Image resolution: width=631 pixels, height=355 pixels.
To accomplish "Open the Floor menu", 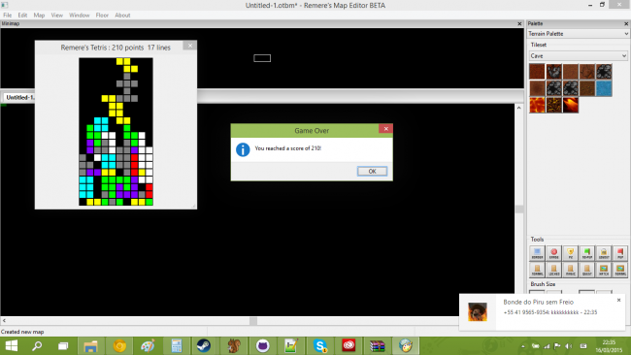I will click(102, 16).
